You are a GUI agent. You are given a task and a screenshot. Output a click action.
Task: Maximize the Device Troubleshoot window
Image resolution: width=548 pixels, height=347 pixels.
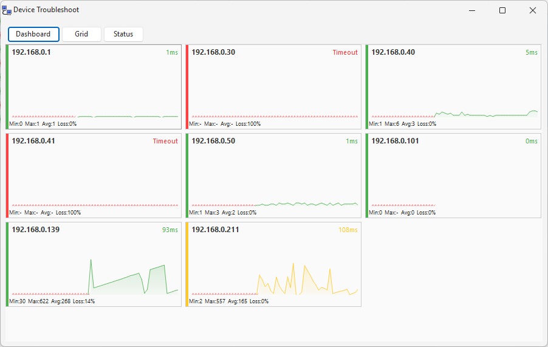coord(502,10)
